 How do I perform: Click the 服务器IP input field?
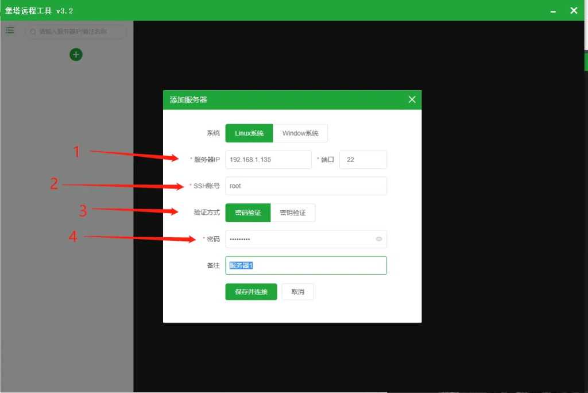click(269, 160)
